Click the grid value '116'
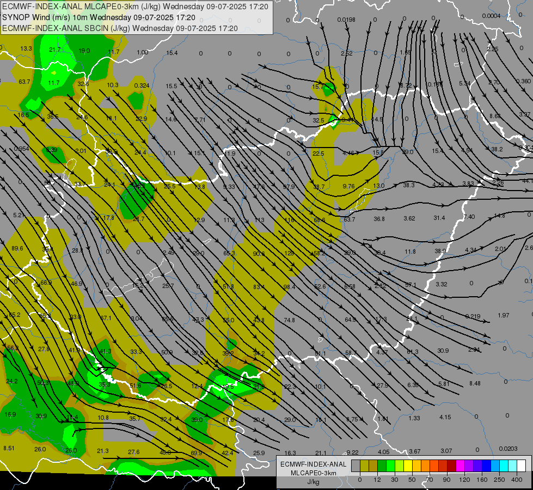This screenshot has height=490, width=533. 289,220
